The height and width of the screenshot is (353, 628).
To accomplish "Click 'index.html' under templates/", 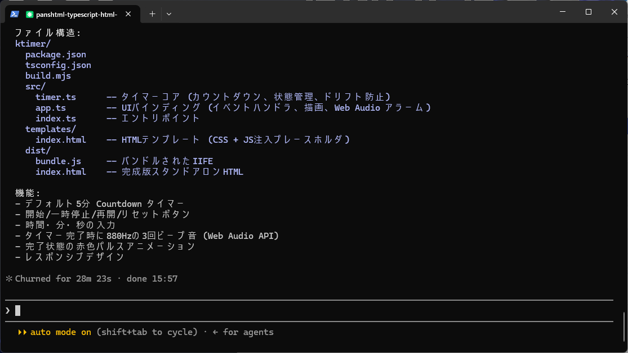I will coord(61,140).
